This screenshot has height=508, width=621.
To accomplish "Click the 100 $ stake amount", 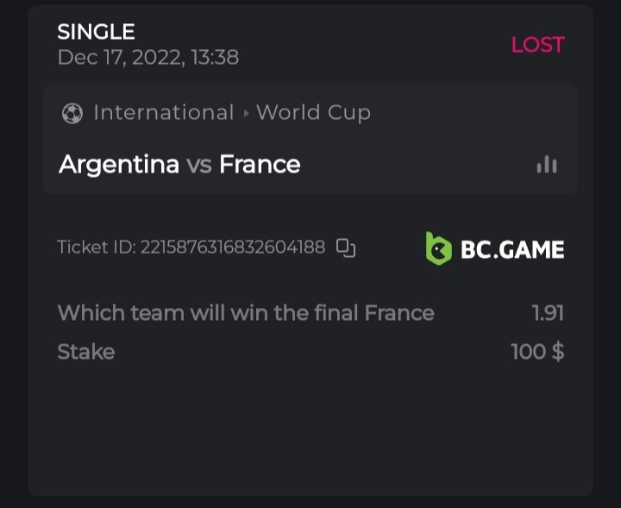I will [x=537, y=352].
